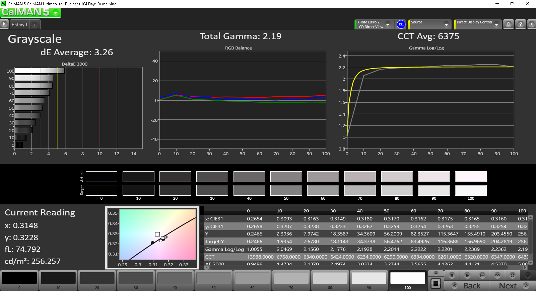Screen dimensions: 536x291
Task: Select the History 1 tab
Action: [19, 25]
